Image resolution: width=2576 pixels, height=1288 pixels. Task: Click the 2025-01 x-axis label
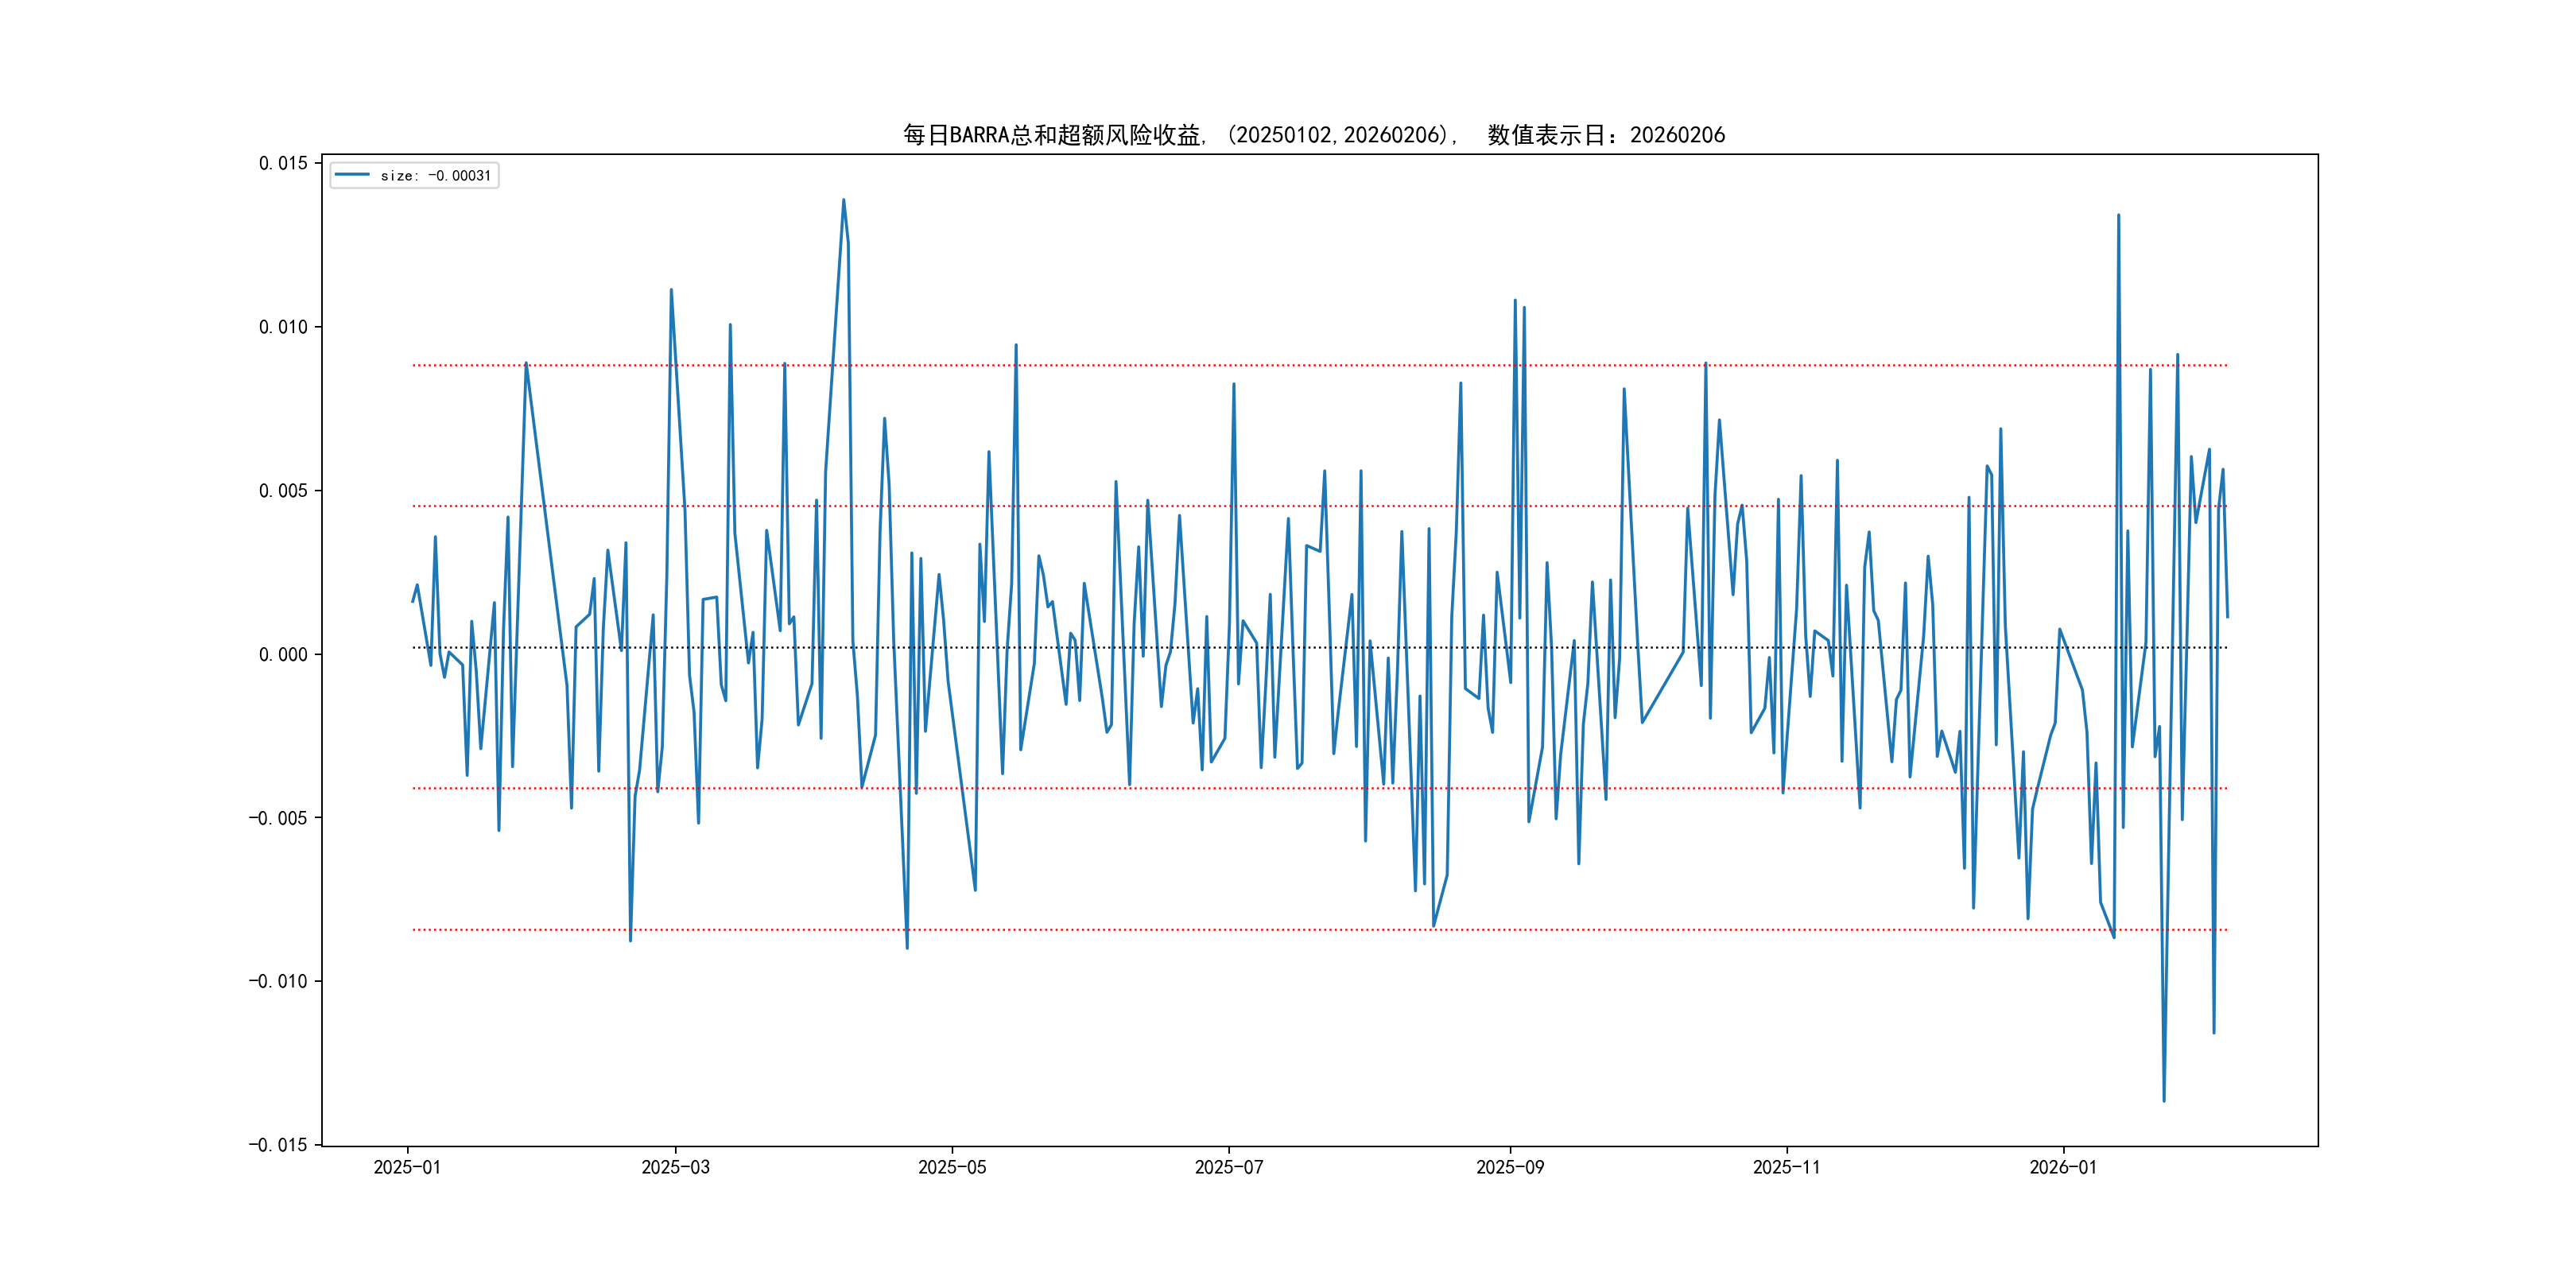coord(407,1167)
